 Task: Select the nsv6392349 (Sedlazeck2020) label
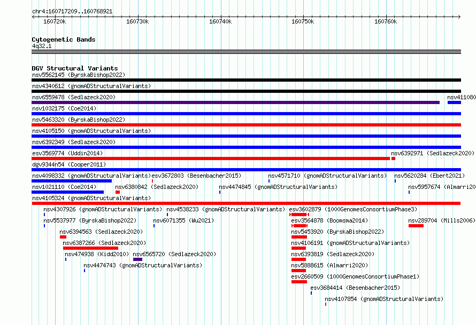(74, 142)
